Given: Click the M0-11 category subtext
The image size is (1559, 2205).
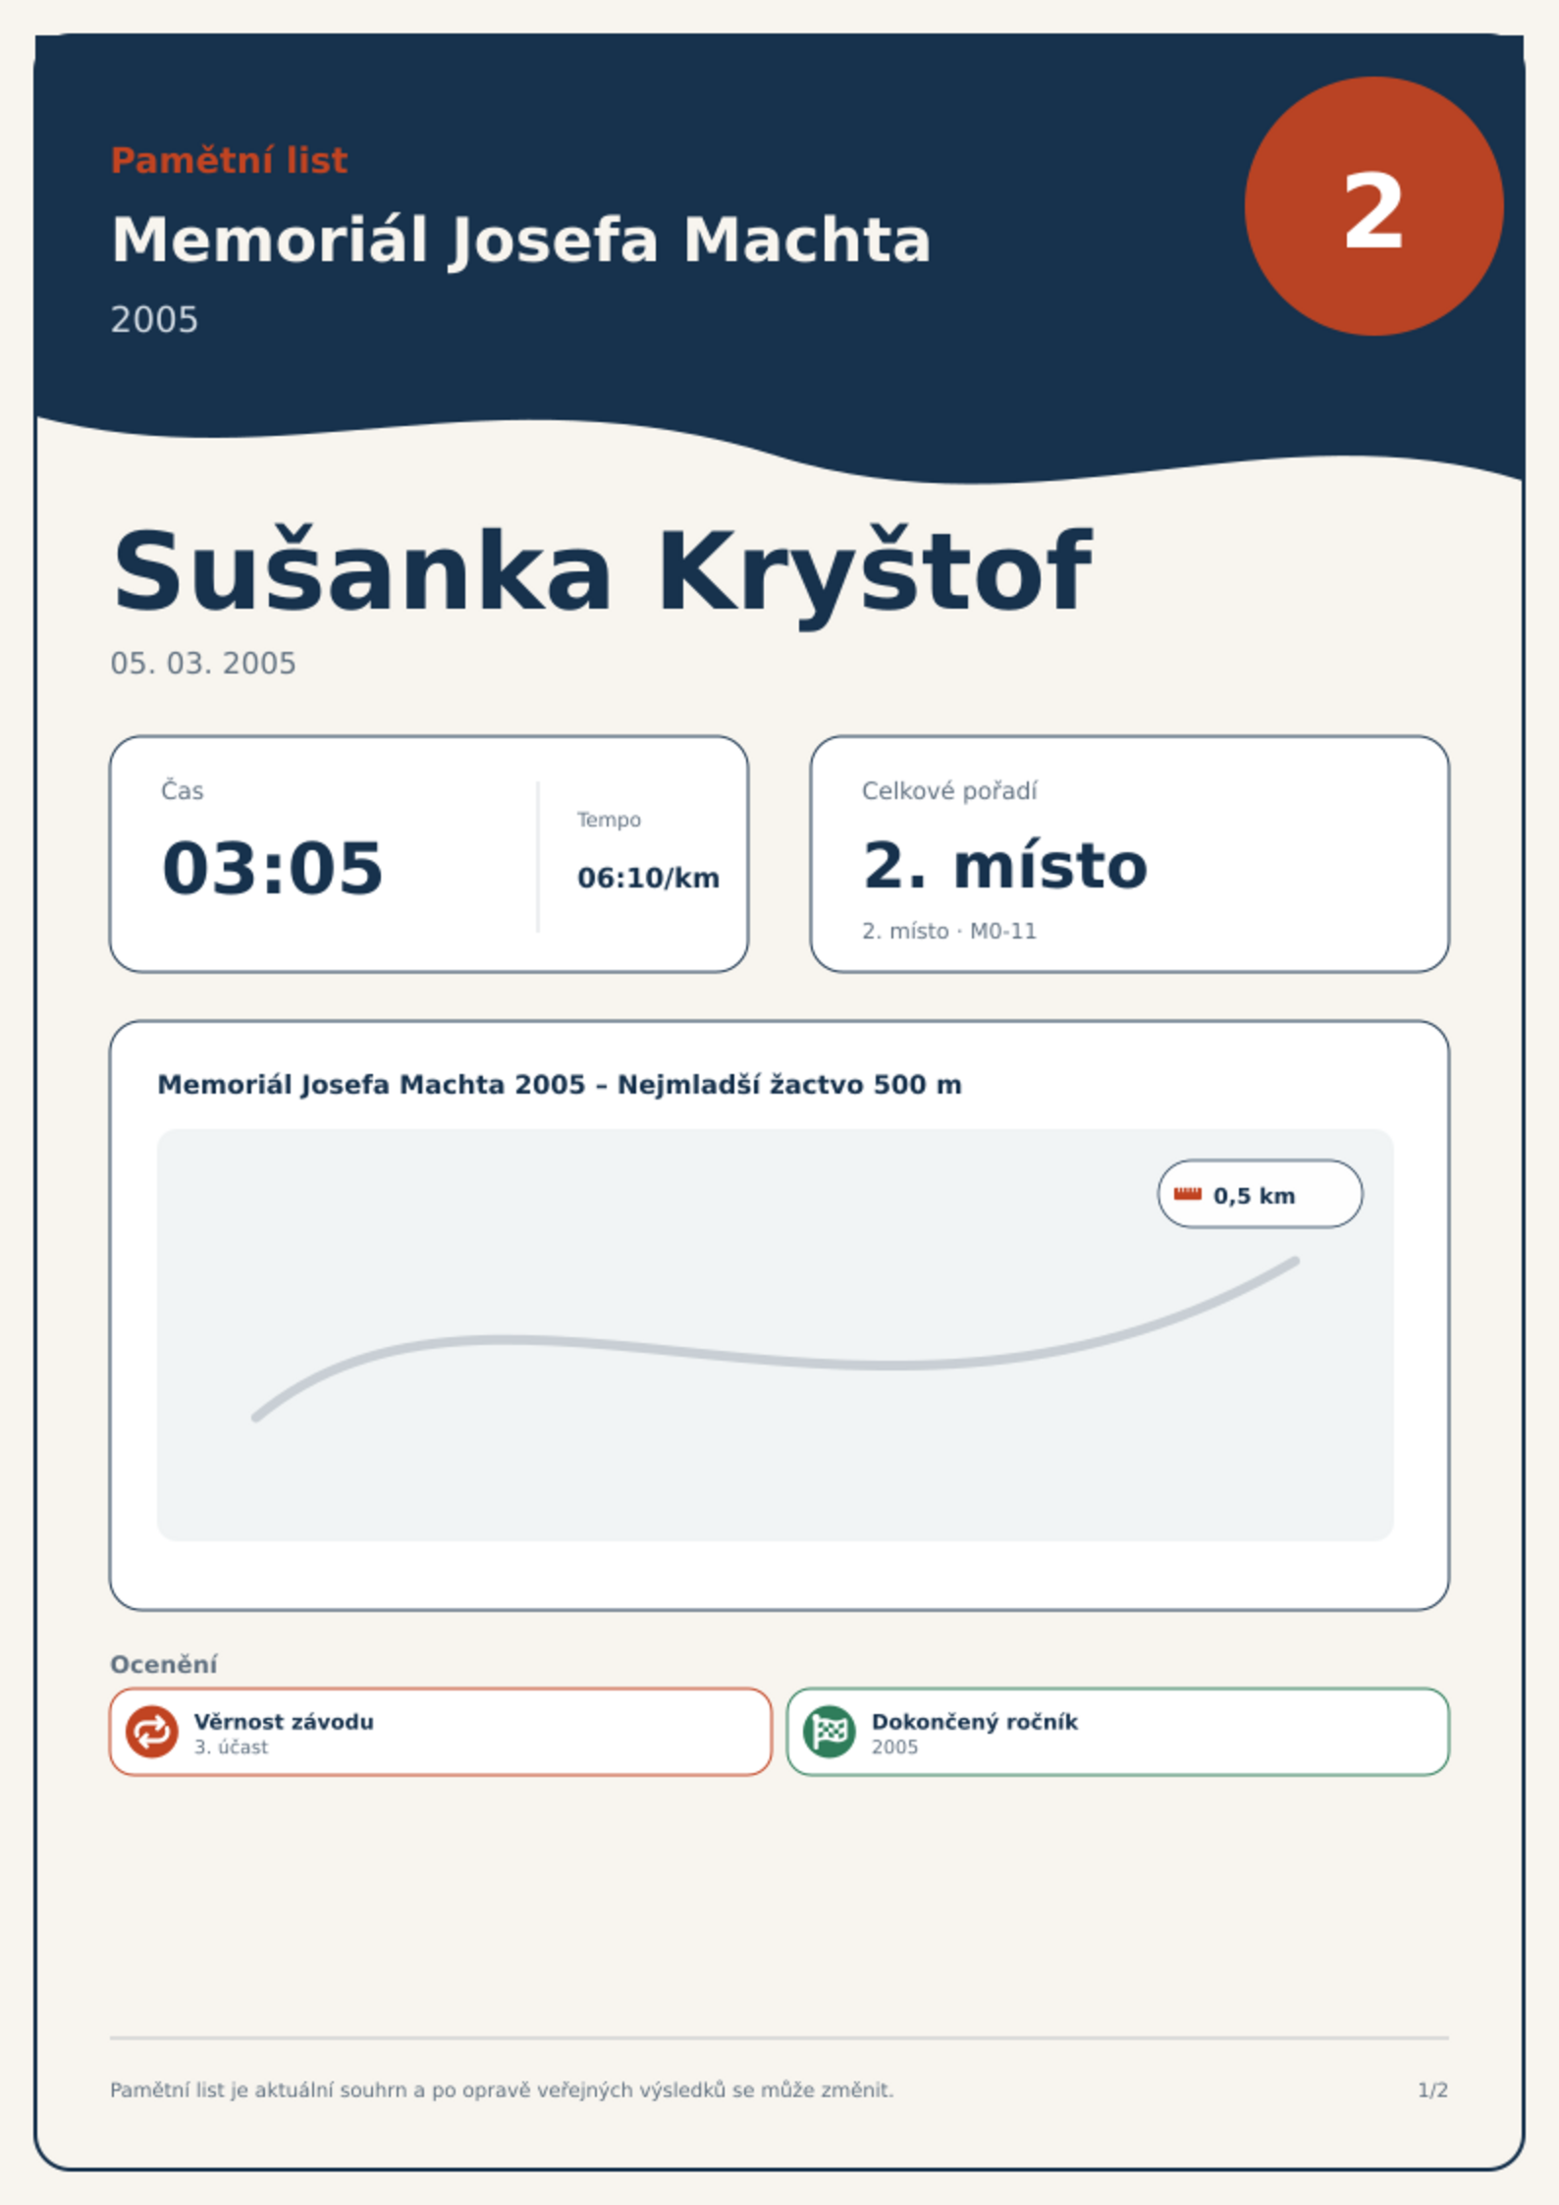Looking at the screenshot, I should [x=1002, y=931].
